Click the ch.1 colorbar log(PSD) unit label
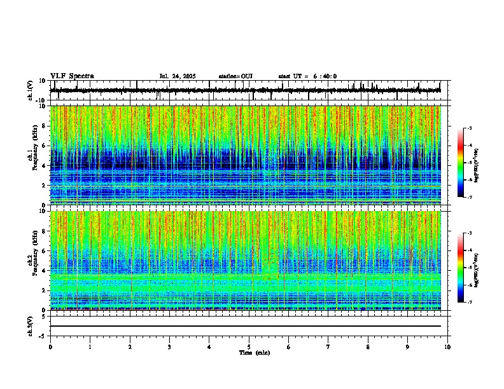Screen dimensions: 504x389 tap(477, 166)
